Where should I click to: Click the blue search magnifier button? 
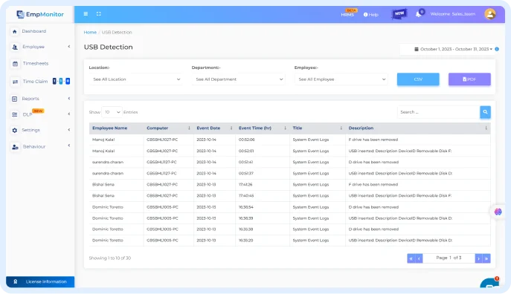coord(485,112)
